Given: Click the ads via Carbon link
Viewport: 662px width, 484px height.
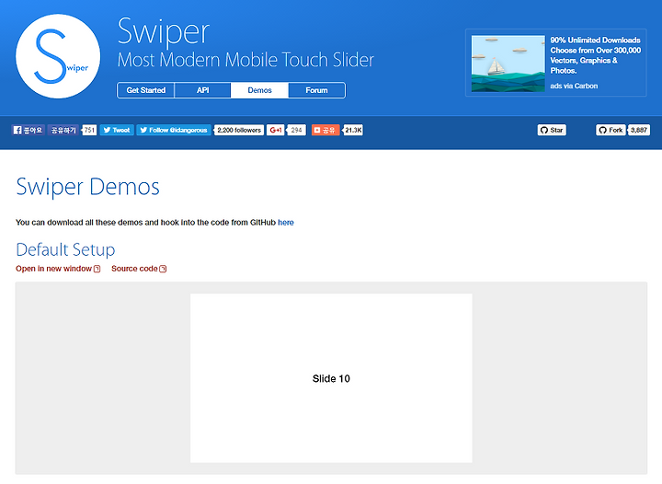Looking at the screenshot, I should [574, 86].
